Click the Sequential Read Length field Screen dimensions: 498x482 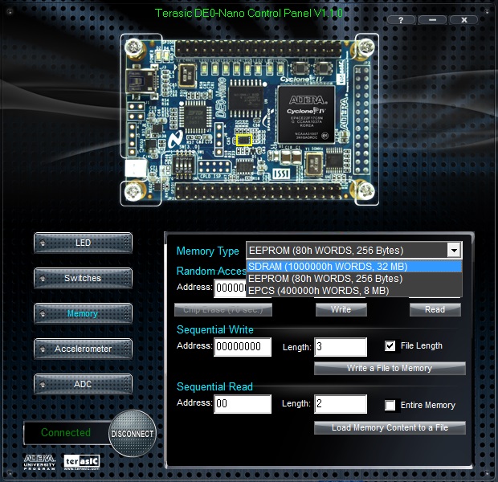(341, 404)
